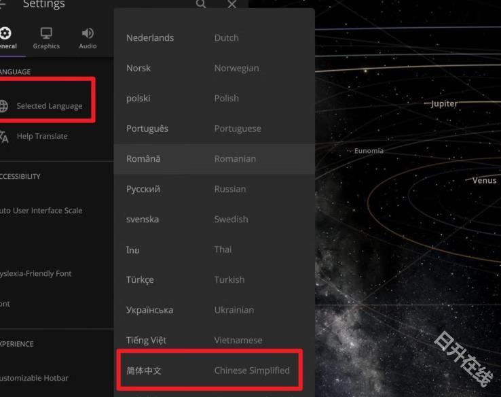Click the Jupiter label in star map

tap(444, 104)
